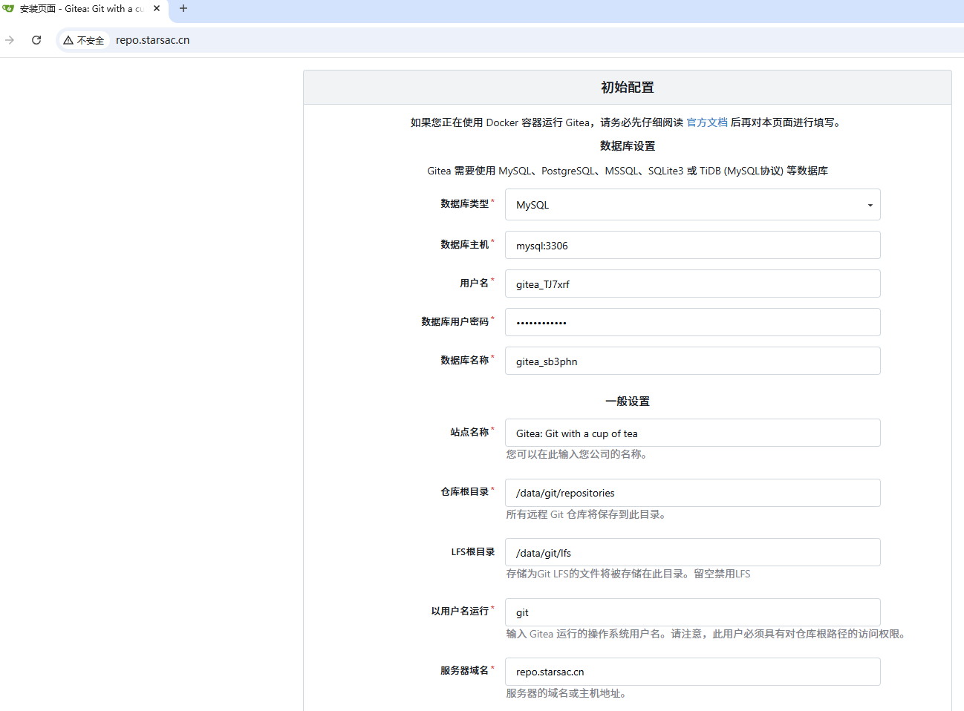Open a new browser tab with the plus icon
The width and height of the screenshot is (964, 711).
(183, 8)
